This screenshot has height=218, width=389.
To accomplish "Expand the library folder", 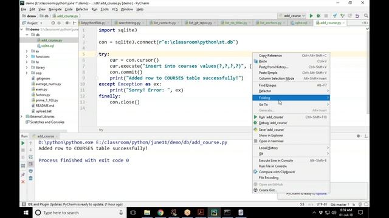I will pos(27,67).
